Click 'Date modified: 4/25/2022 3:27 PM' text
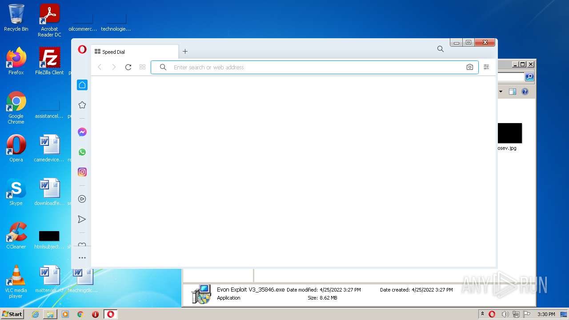This screenshot has height=320, width=569. pos(324,290)
